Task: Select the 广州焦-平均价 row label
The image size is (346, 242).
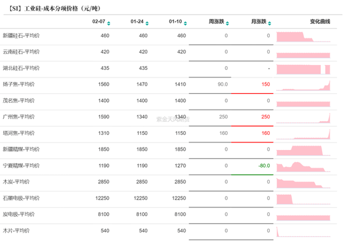Action: click(19, 117)
